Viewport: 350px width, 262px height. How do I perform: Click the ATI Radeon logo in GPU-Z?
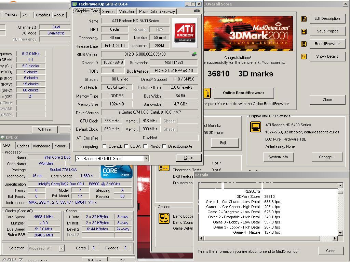185,33
